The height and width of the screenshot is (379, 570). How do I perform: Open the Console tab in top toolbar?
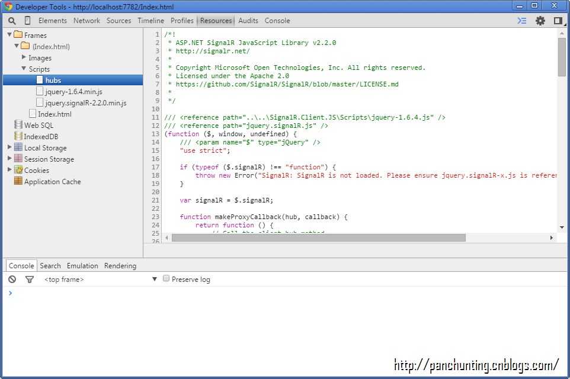point(277,21)
